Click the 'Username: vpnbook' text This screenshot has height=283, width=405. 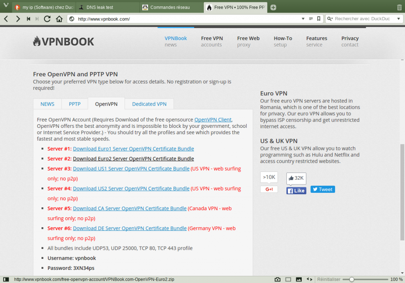[72, 258]
